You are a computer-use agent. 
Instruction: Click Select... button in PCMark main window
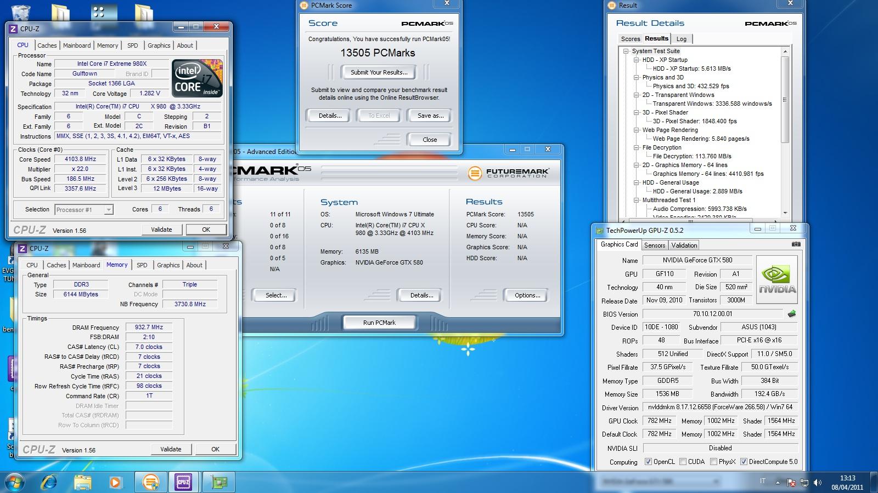[x=275, y=295]
